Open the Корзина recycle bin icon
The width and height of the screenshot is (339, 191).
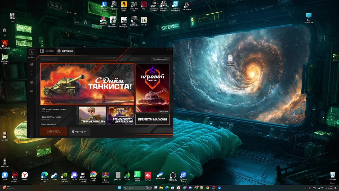(x=332, y=176)
